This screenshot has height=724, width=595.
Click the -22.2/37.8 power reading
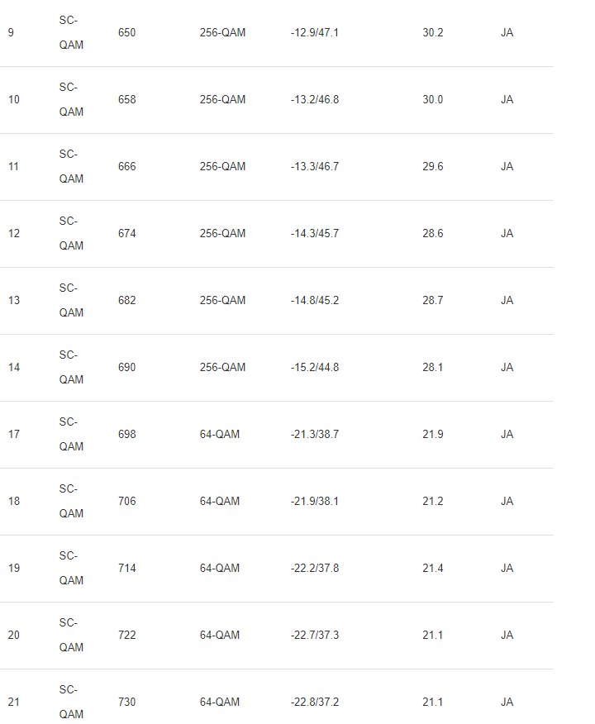pyautogui.click(x=315, y=569)
